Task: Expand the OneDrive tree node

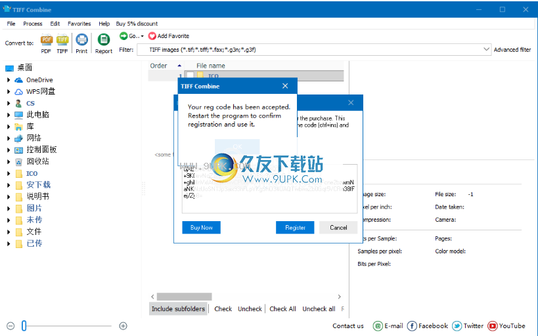Action: pos(9,80)
